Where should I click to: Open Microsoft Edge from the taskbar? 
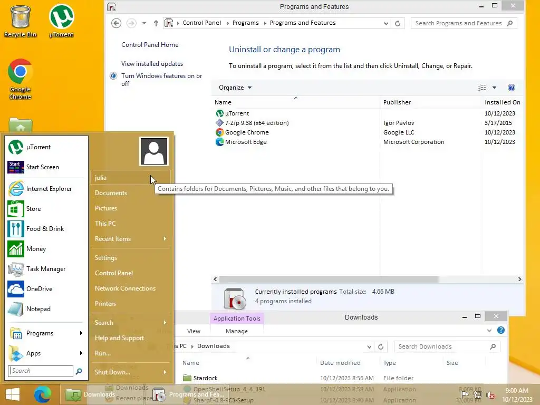tap(42, 394)
